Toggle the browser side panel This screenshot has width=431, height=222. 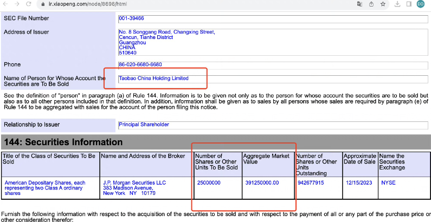409,4
